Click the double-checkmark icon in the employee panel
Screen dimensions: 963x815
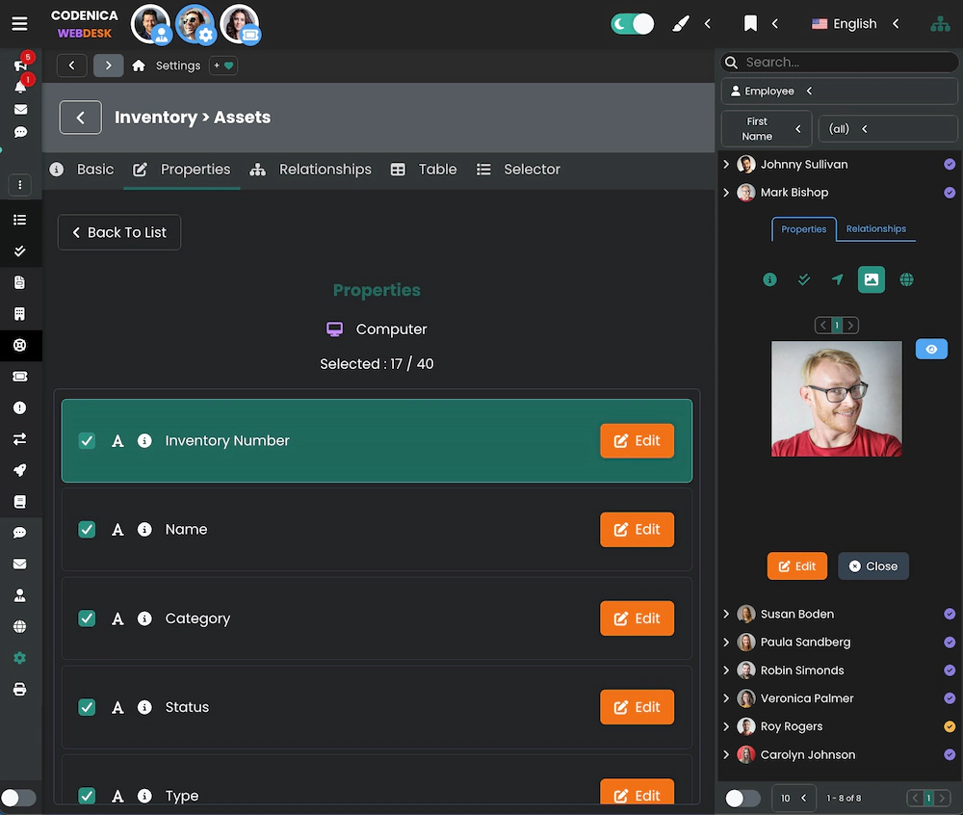[803, 279]
